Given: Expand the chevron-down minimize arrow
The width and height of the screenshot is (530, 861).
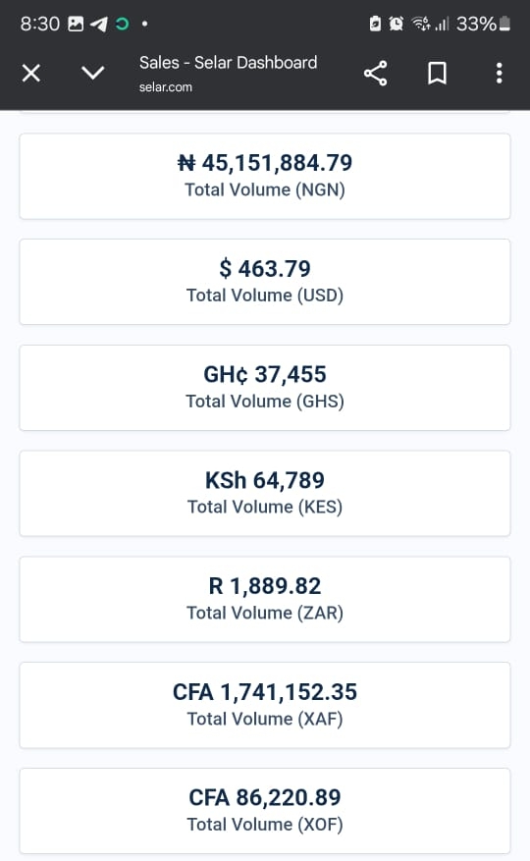Looking at the screenshot, I should [93, 73].
